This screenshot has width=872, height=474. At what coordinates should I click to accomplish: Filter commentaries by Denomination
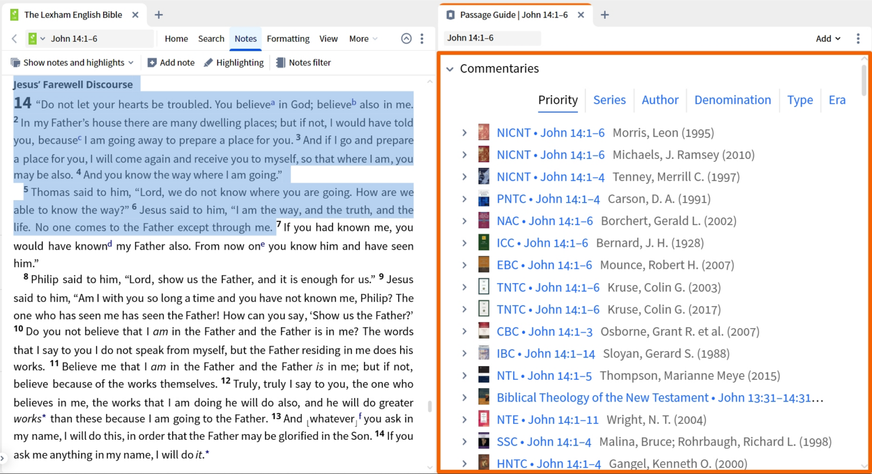pos(732,100)
